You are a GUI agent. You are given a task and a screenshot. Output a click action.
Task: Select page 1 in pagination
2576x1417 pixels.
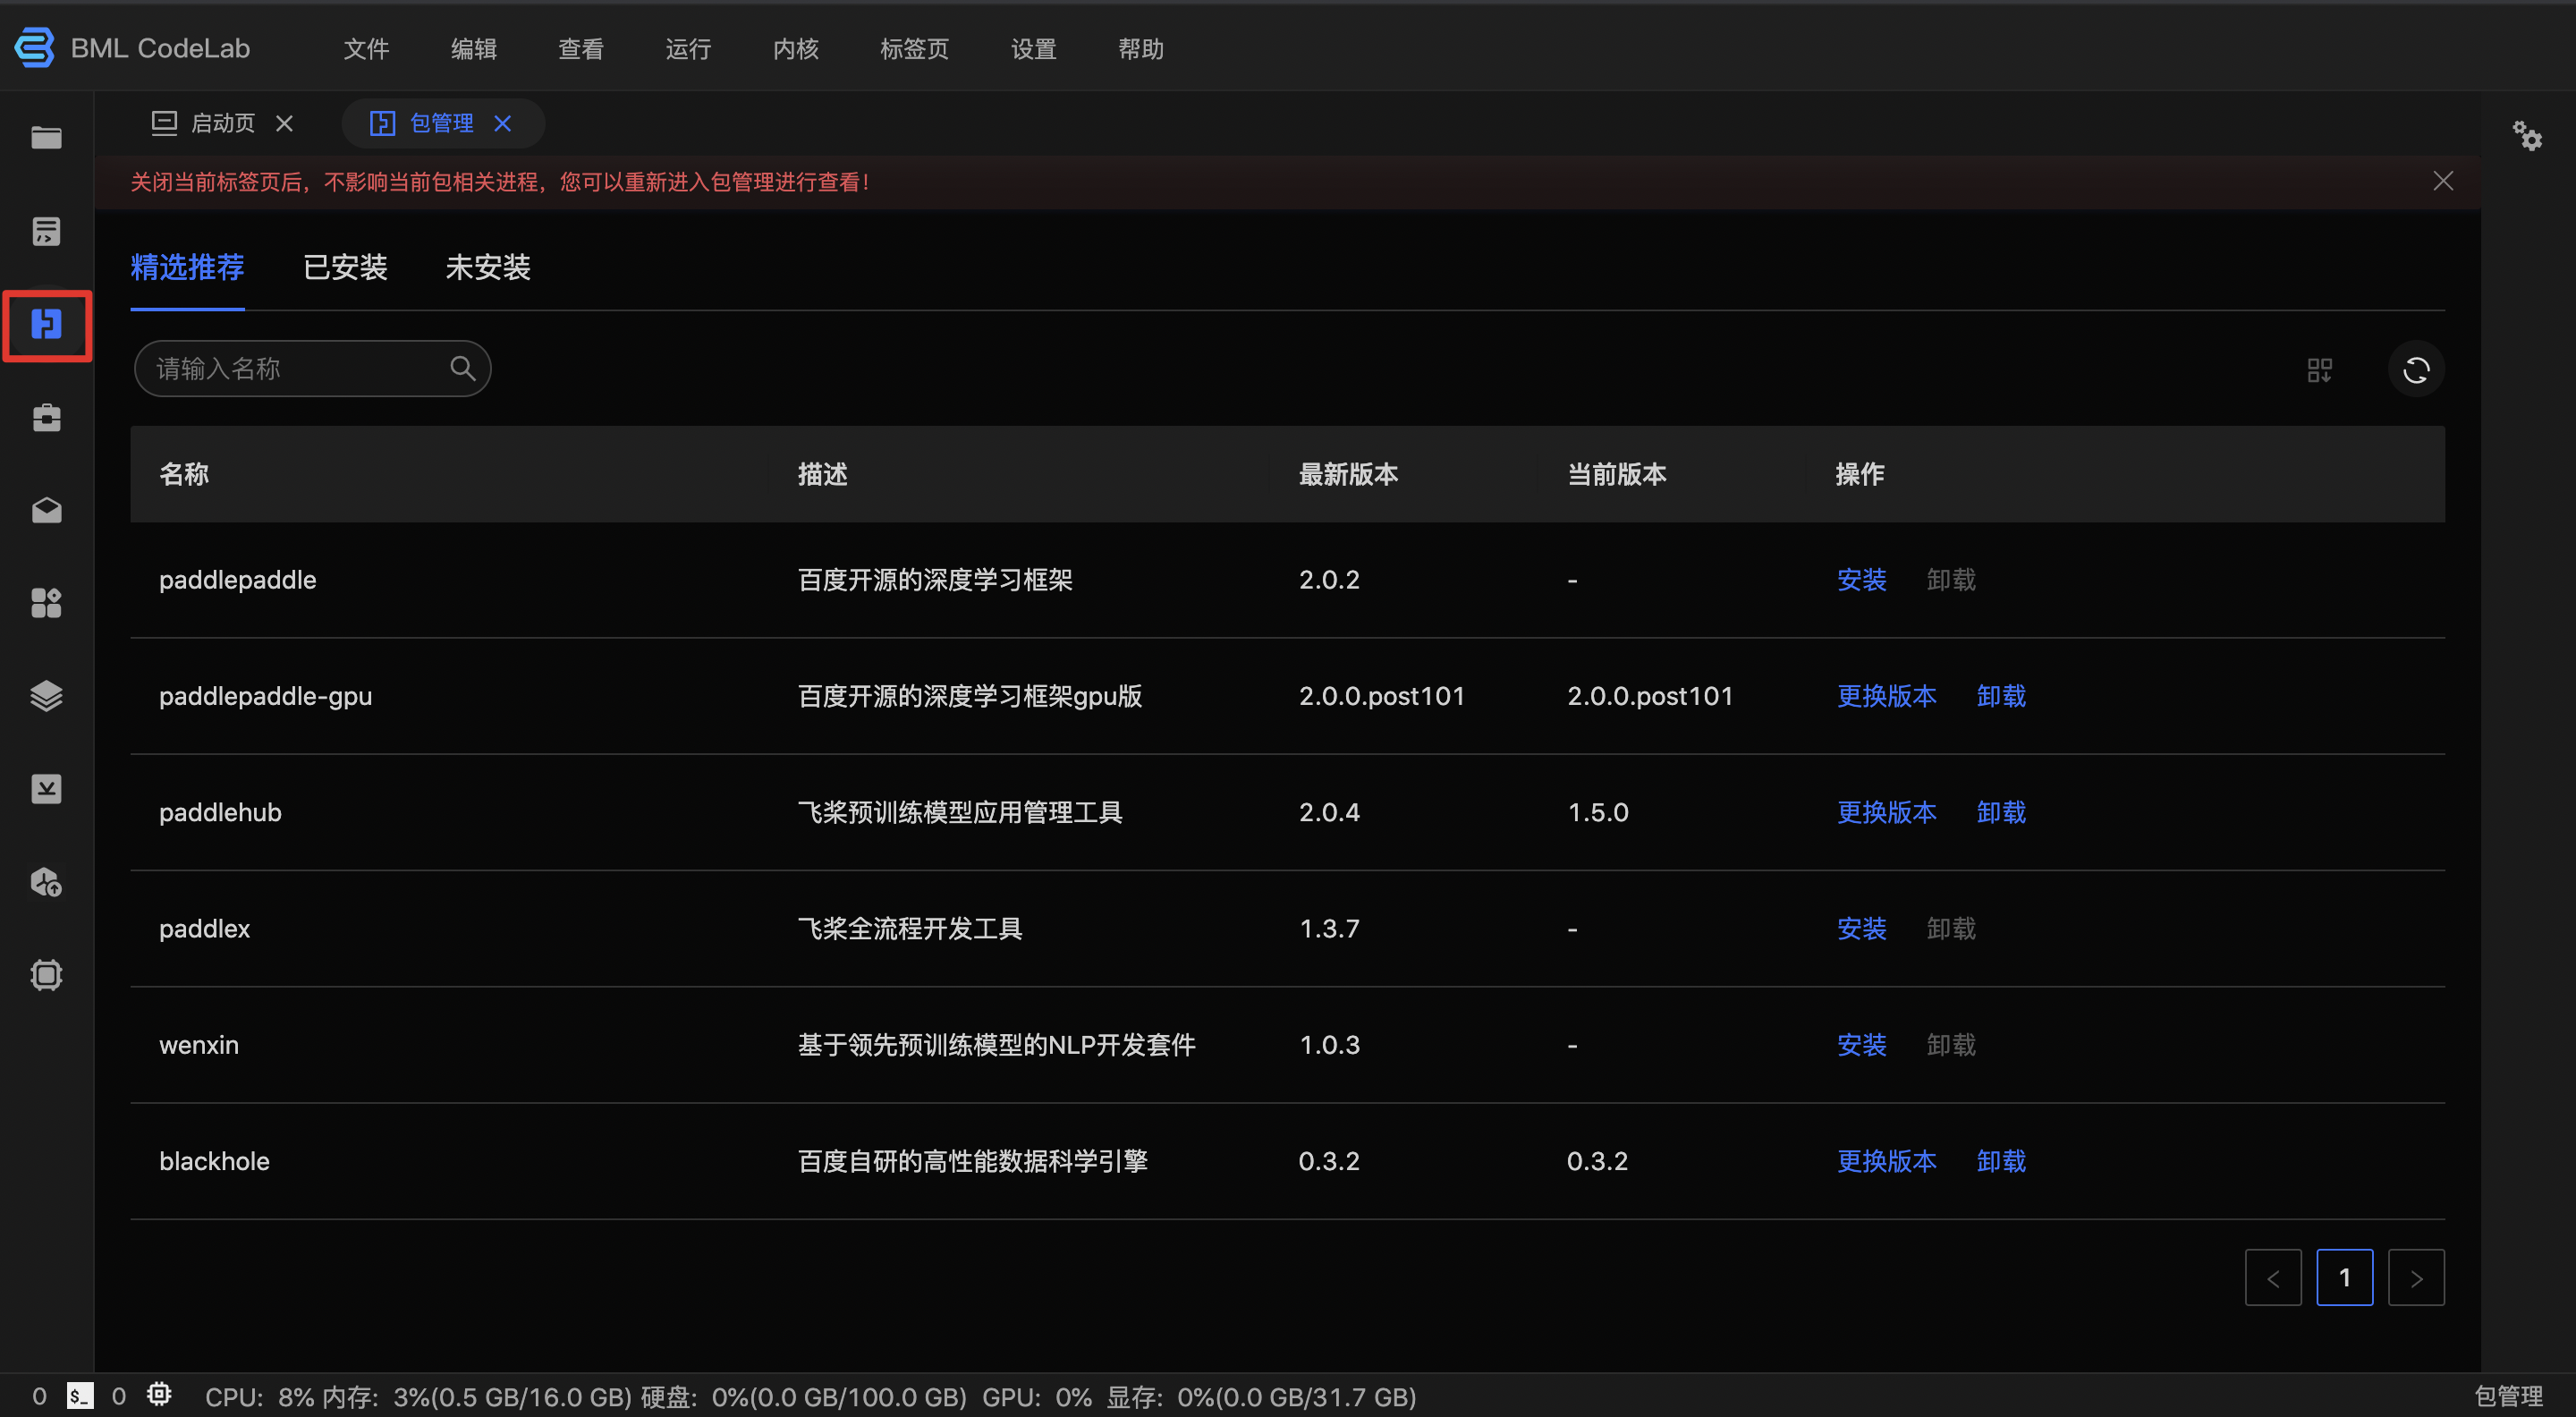click(x=2344, y=1277)
